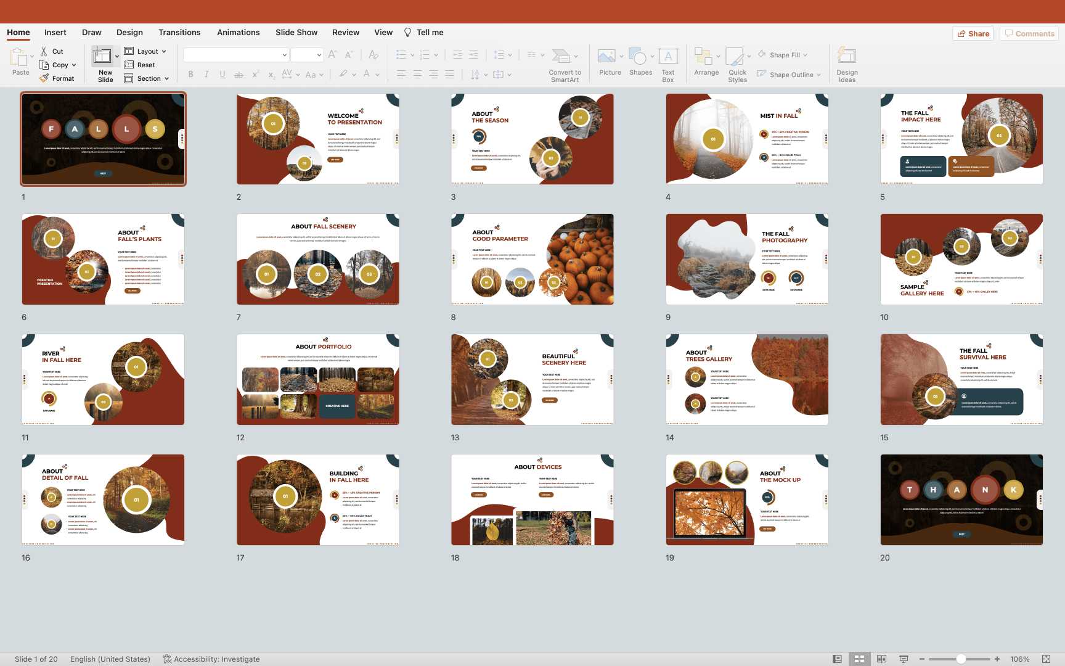Open the Transitions tab

(x=179, y=32)
